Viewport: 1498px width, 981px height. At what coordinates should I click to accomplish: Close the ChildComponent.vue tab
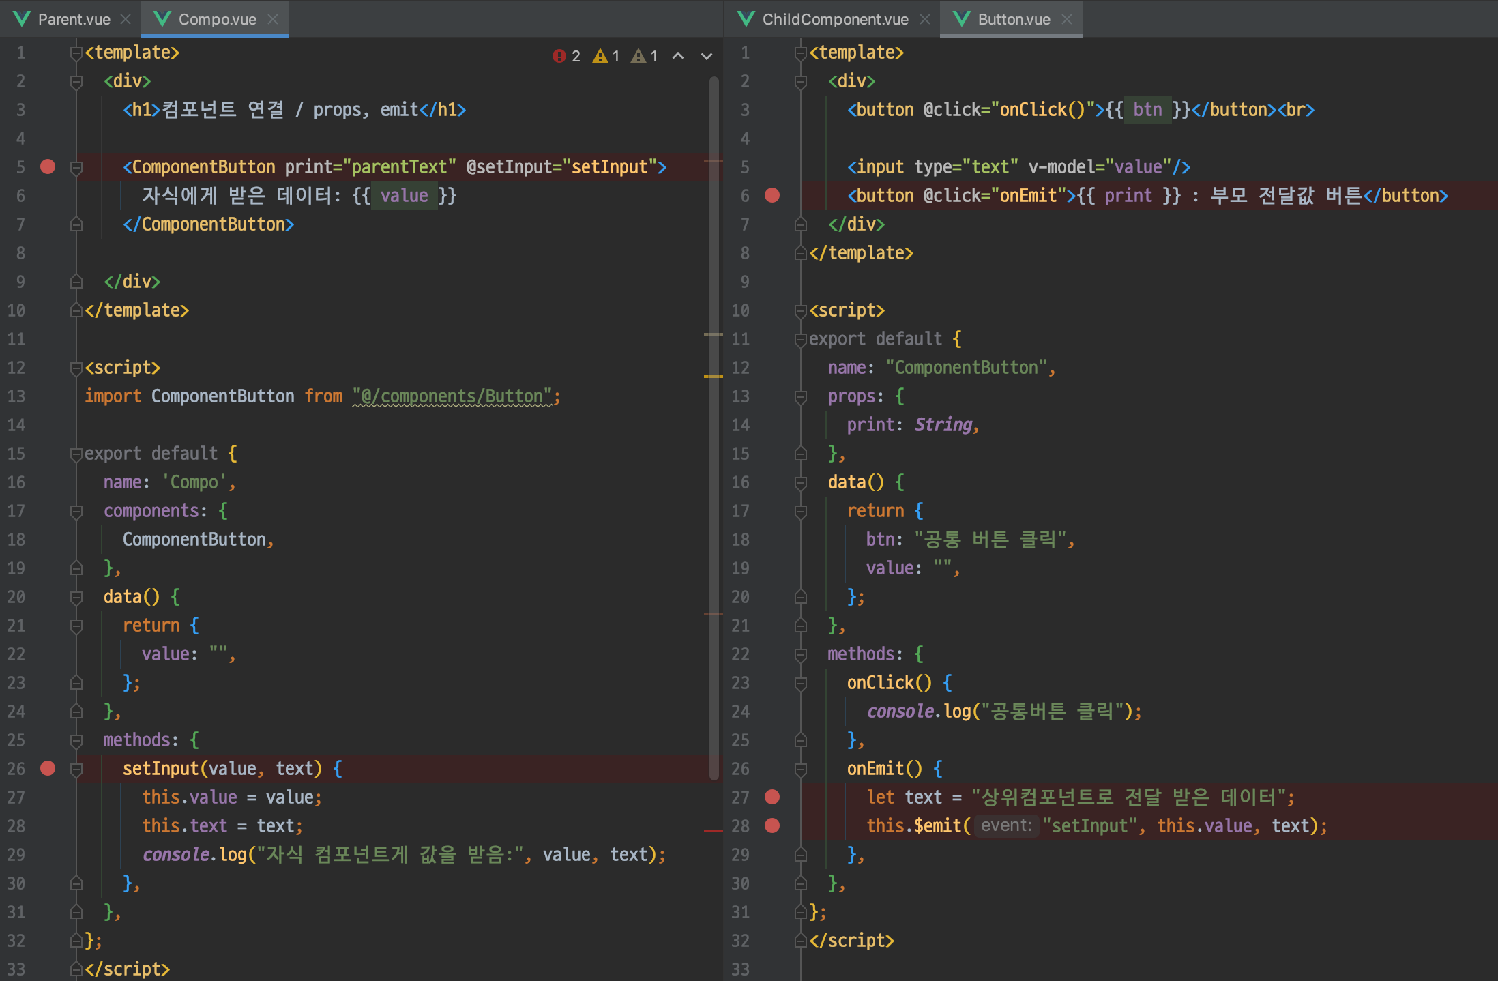(x=925, y=19)
